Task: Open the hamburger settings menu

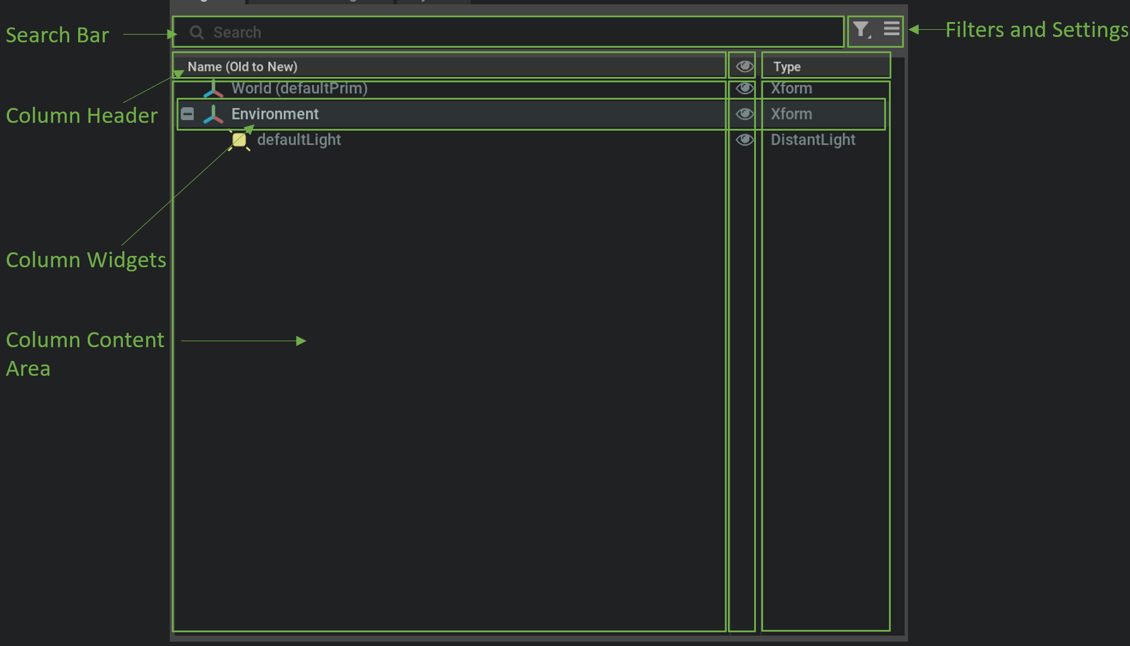Action: pos(891,29)
